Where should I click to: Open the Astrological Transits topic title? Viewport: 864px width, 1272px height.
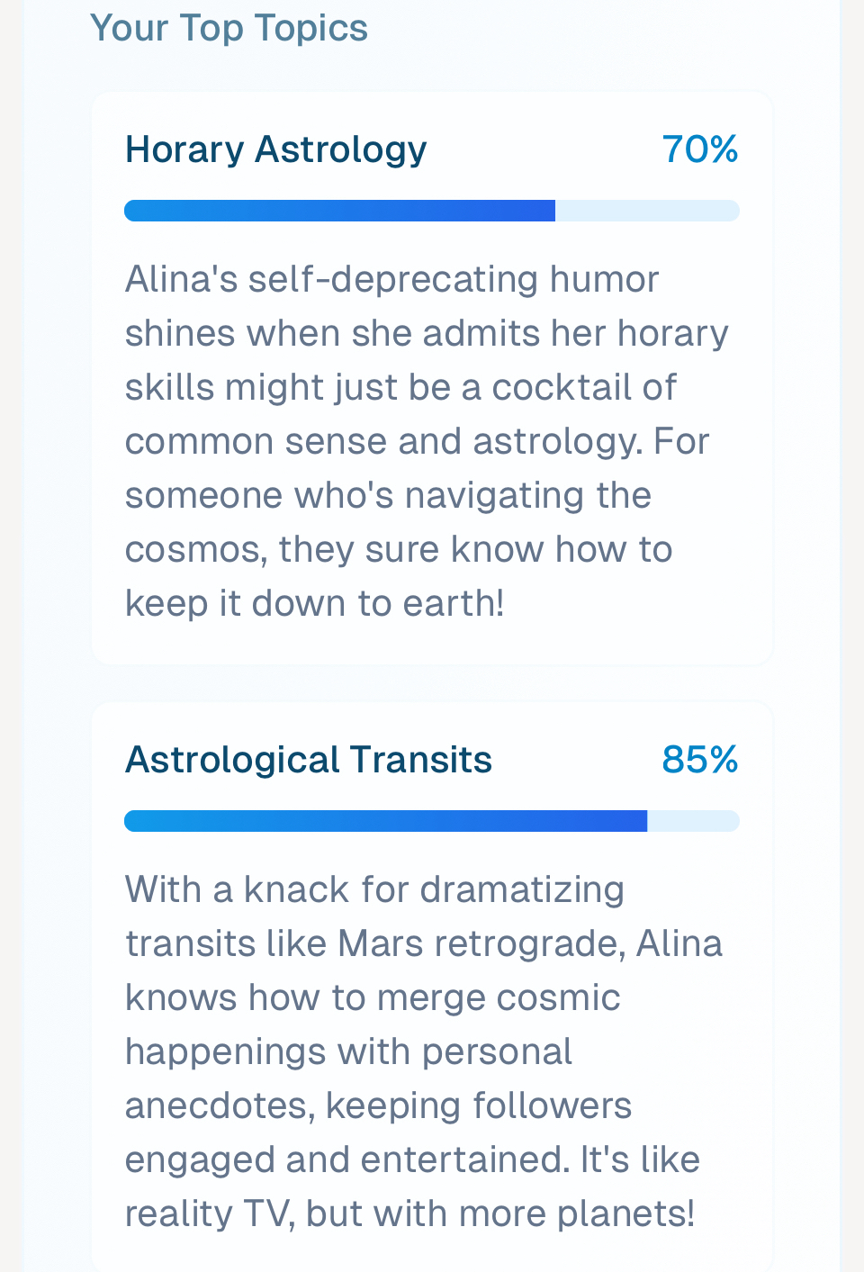308,760
